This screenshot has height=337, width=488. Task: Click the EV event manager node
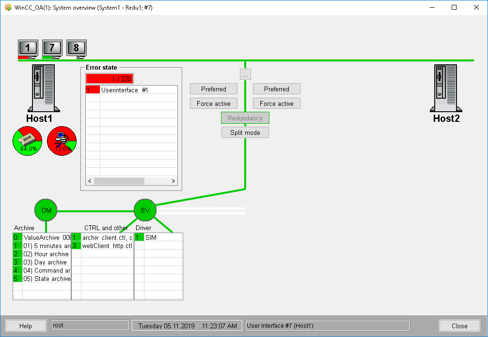pos(145,210)
